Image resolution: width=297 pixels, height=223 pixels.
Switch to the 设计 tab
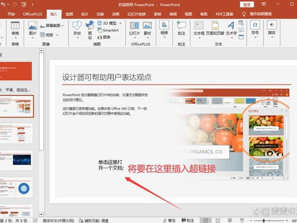click(85, 14)
